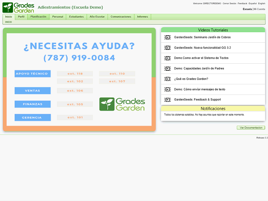This screenshot has height=201, width=268.
Task: Open Demo: Cómo enviar mensajes de texto
Action: pyautogui.click(x=200, y=89)
